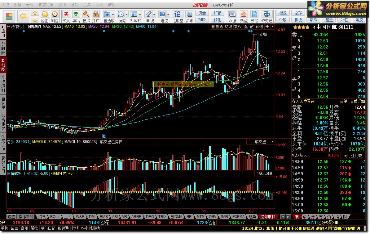This screenshot has width=370, height=234.
Task: Click the 股市日记 status bar item
Action: (x=48, y=228)
